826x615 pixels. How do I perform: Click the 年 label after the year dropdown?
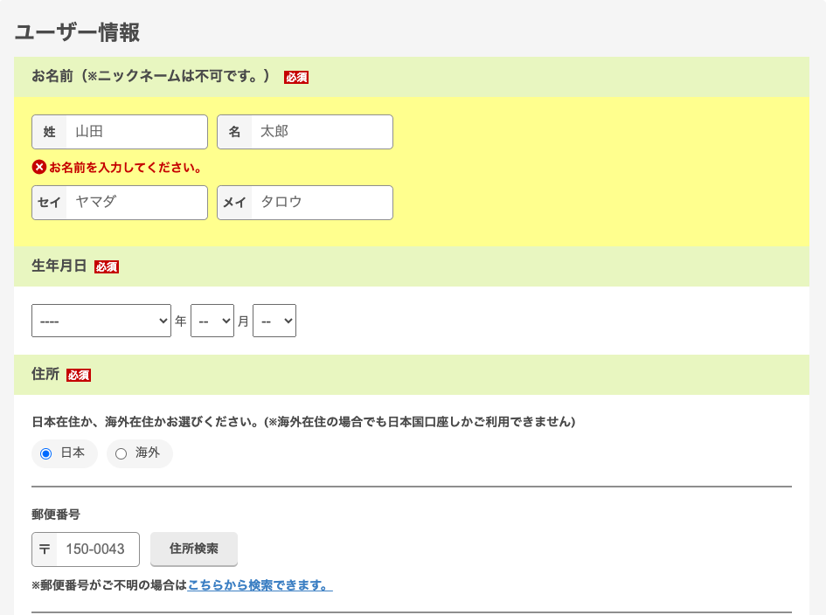(x=181, y=321)
